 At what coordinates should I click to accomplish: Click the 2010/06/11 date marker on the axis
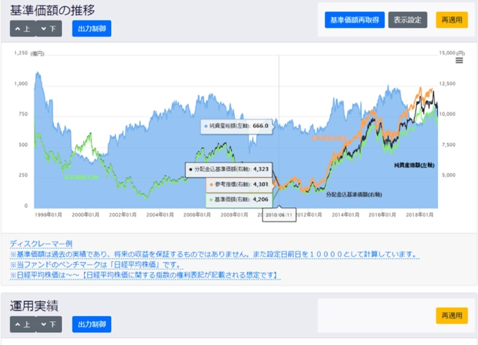click(280, 216)
